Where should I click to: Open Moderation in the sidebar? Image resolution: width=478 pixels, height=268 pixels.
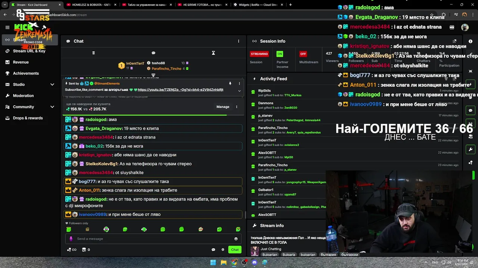tap(23, 96)
